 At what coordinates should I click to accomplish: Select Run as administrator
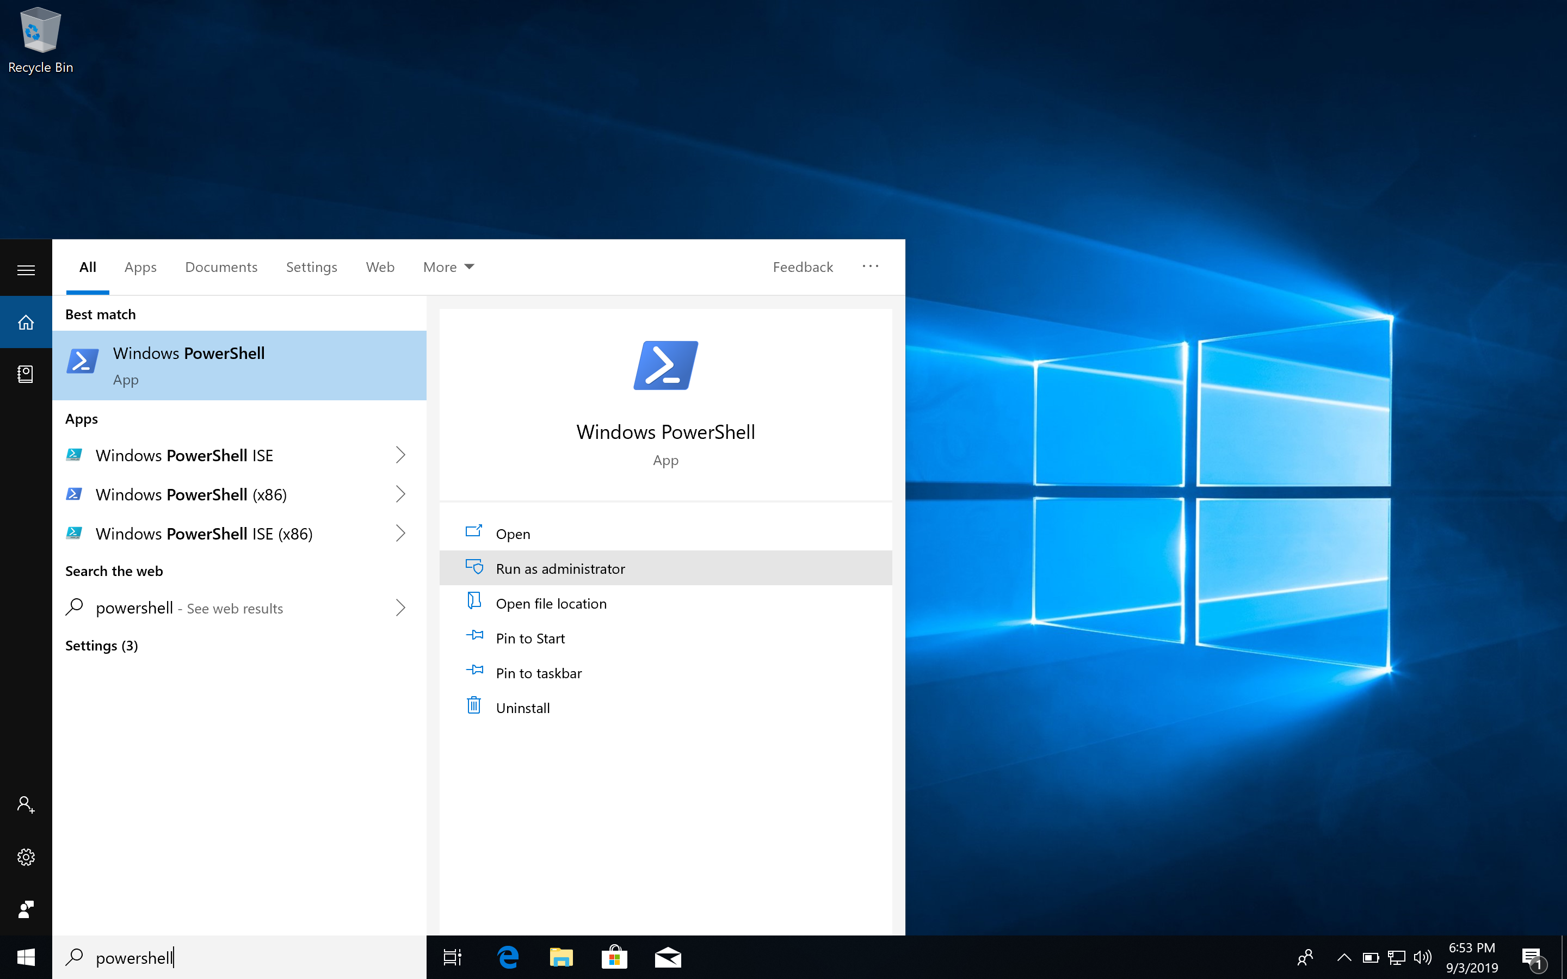click(560, 568)
